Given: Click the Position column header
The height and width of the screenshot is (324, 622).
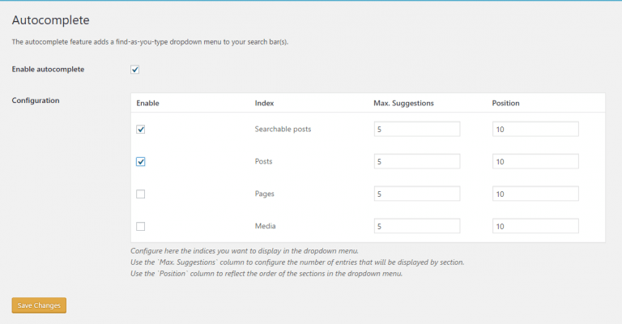Looking at the screenshot, I should tap(505, 103).
